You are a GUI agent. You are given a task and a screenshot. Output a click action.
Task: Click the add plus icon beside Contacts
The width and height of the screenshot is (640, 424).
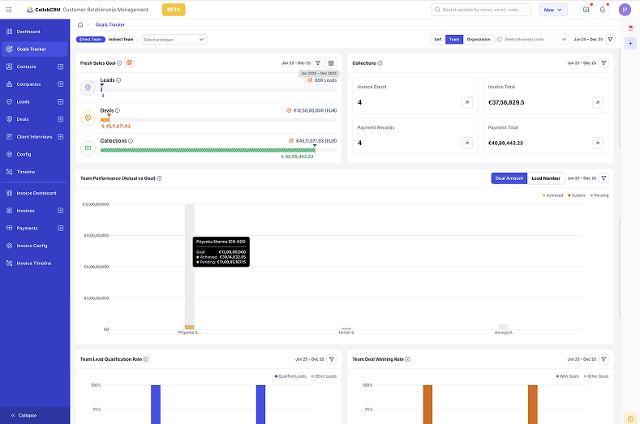click(x=60, y=66)
